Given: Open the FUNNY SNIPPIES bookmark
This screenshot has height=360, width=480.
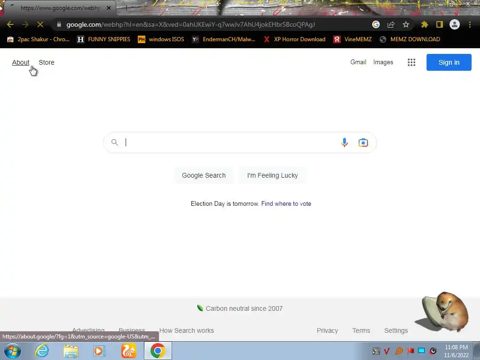Looking at the screenshot, I should (104, 39).
